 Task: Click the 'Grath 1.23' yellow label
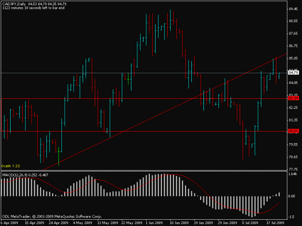point(11,166)
